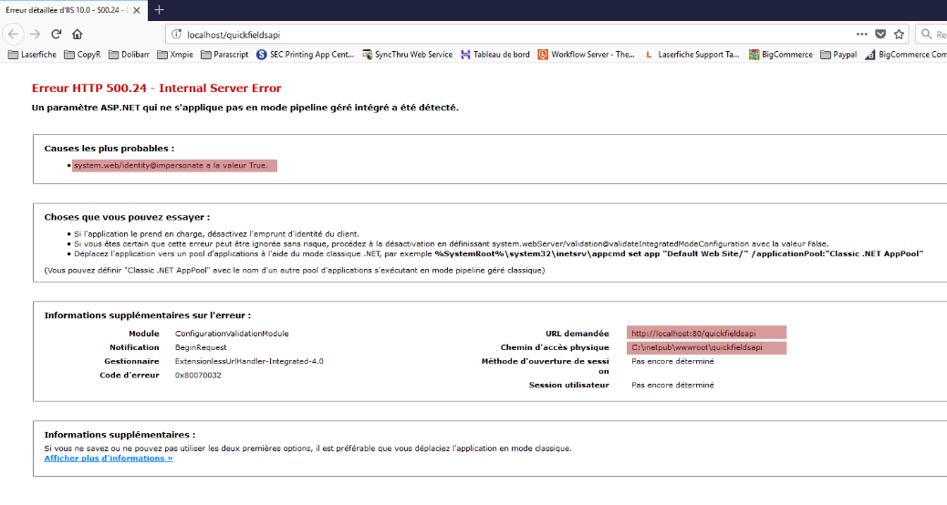This screenshot has width=947, height=505.
Task: Show site information icon in address bar
Action: (176, 35)
